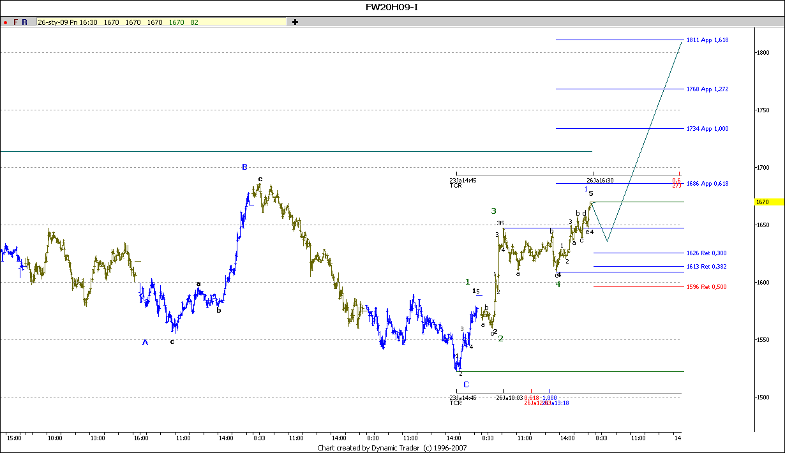Screen dimensions: 785x453
Task: Click the 1700 price axis label
Action: pos(763,168)
